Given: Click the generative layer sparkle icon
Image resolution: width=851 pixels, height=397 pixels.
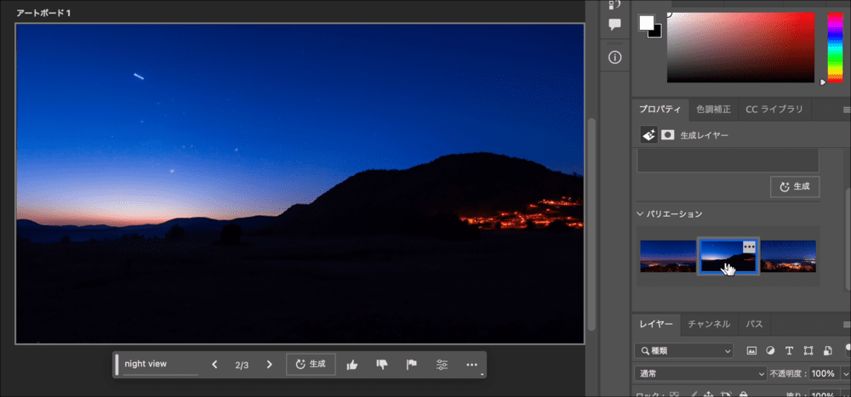Looking at the screenshot, I should (x=648, y=135).
